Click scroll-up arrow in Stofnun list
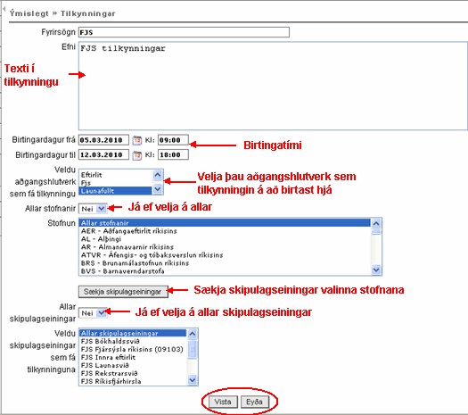468x415 pixels. tap(376, 223)
